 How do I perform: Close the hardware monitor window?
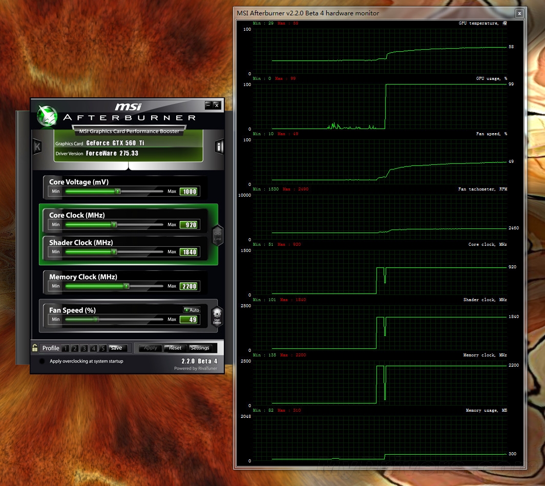[x=519, y=13]
